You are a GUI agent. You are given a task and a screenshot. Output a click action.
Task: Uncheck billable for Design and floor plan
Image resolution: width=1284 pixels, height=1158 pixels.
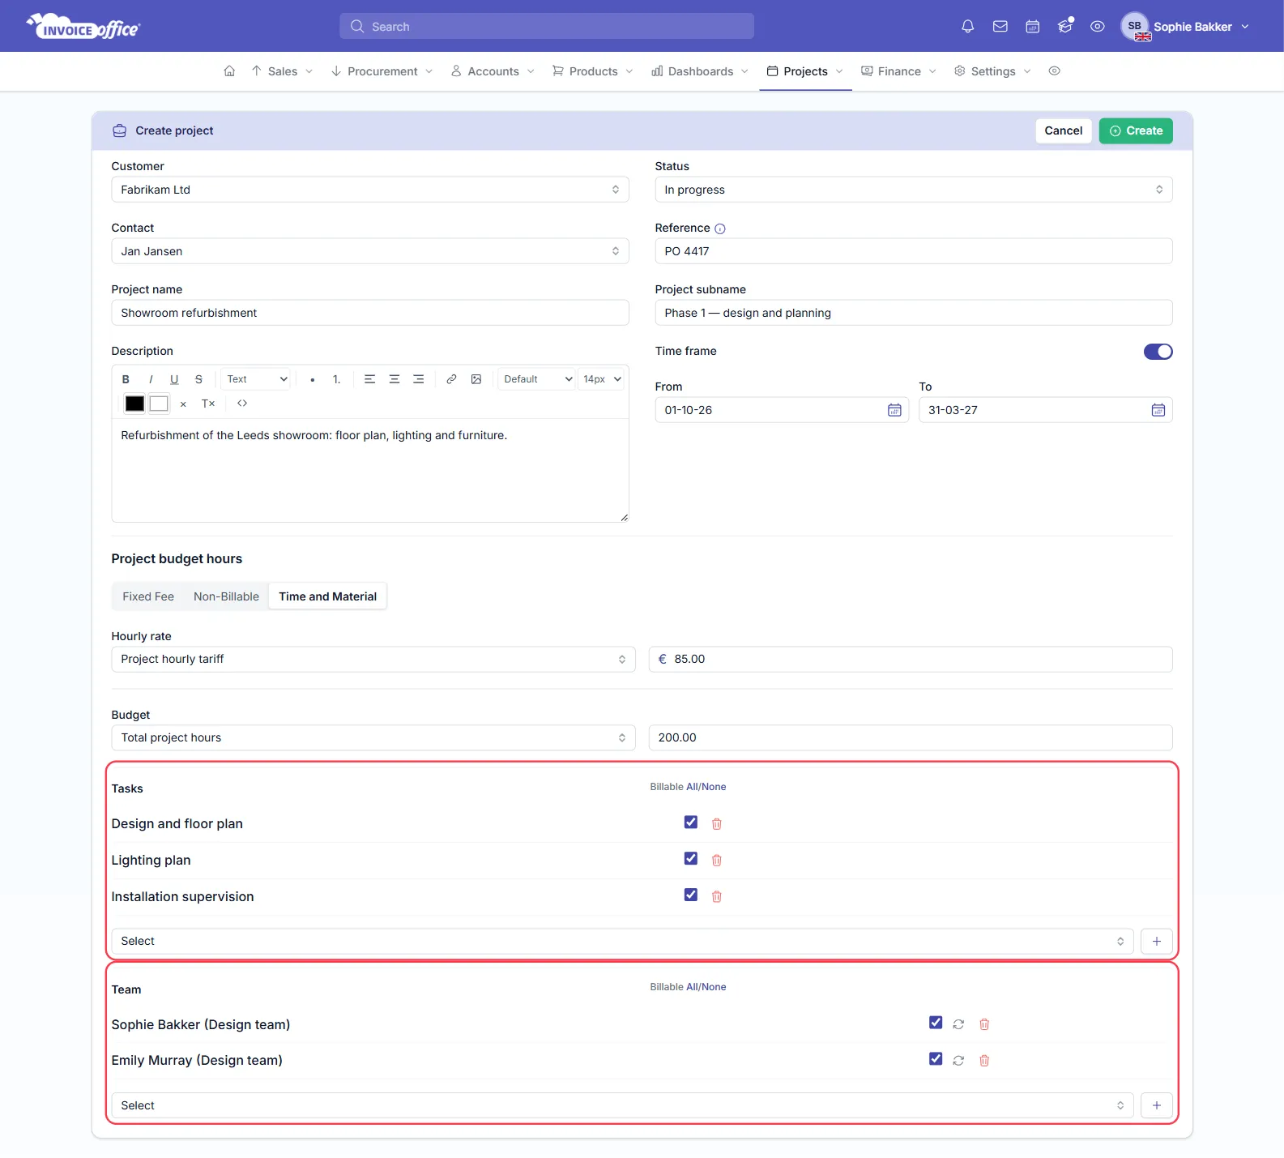[691, 823]
